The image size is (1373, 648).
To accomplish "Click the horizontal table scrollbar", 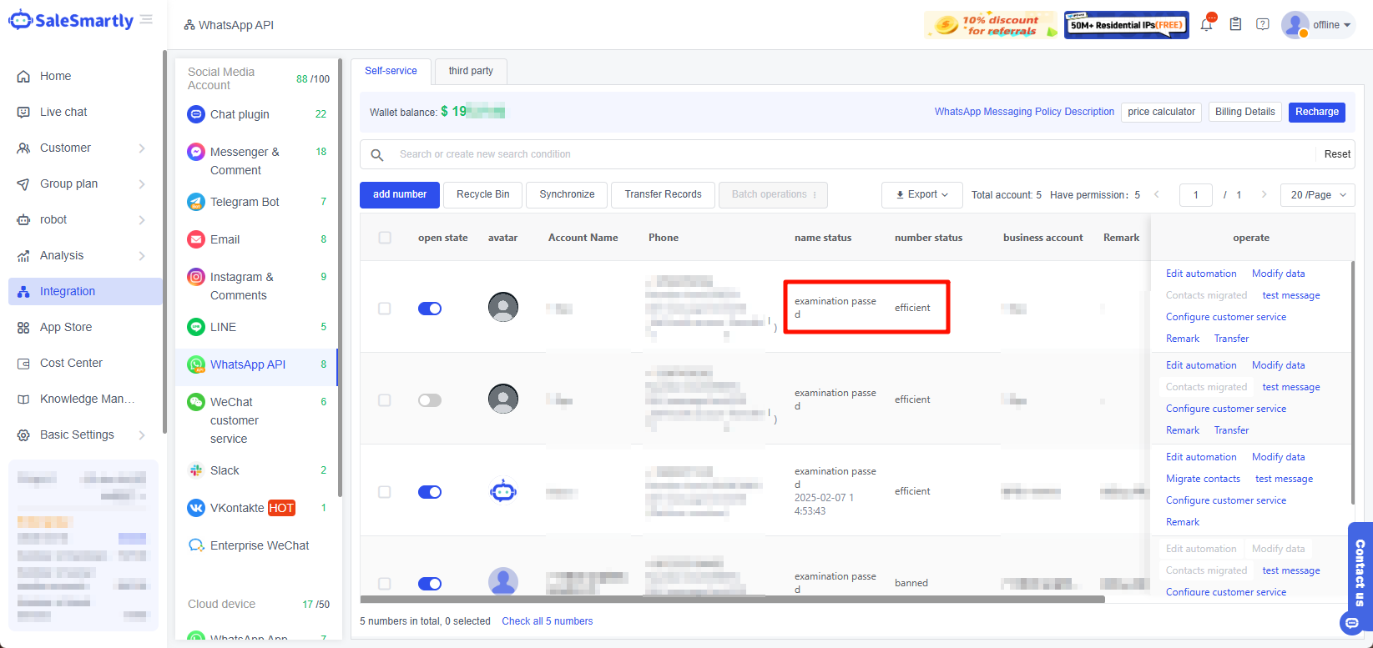I will 732,599.
